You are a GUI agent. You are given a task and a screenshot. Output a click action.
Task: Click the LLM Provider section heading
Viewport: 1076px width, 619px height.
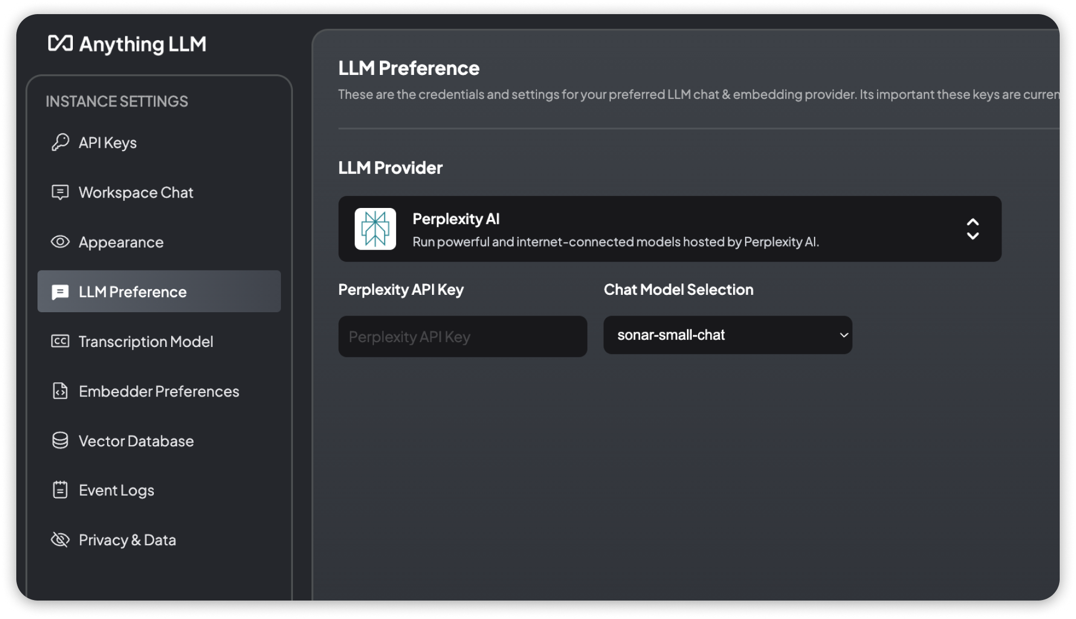tap(390, 168)
